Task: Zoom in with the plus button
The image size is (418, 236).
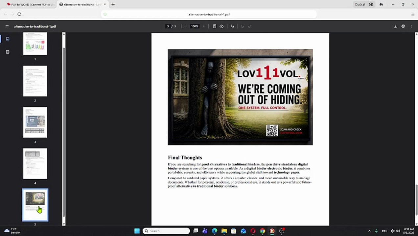Action: coord(204,26)
